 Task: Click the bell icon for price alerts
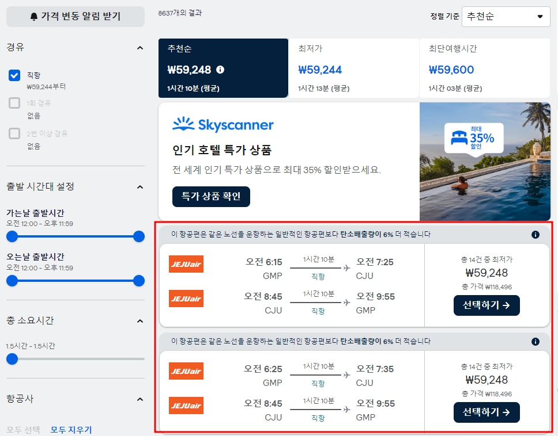34,16
